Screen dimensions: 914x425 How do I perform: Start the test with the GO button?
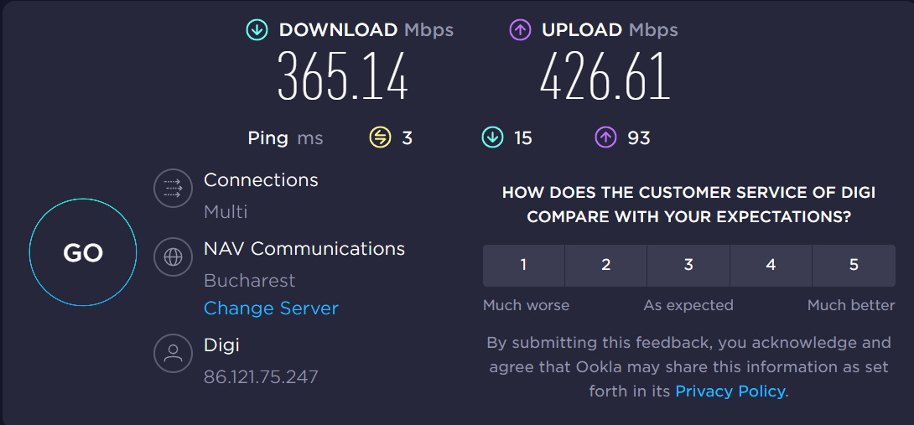coord(83,252)
